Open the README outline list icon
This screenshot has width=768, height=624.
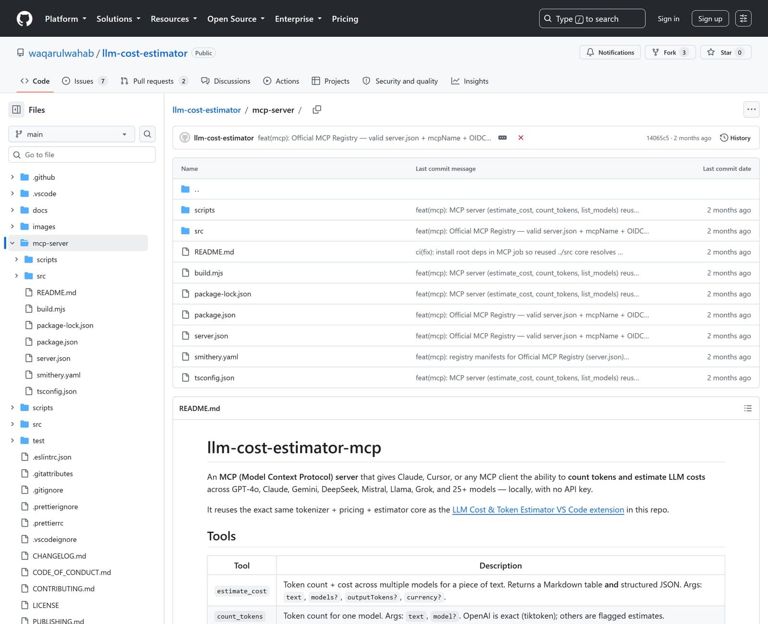pos(748,408)
